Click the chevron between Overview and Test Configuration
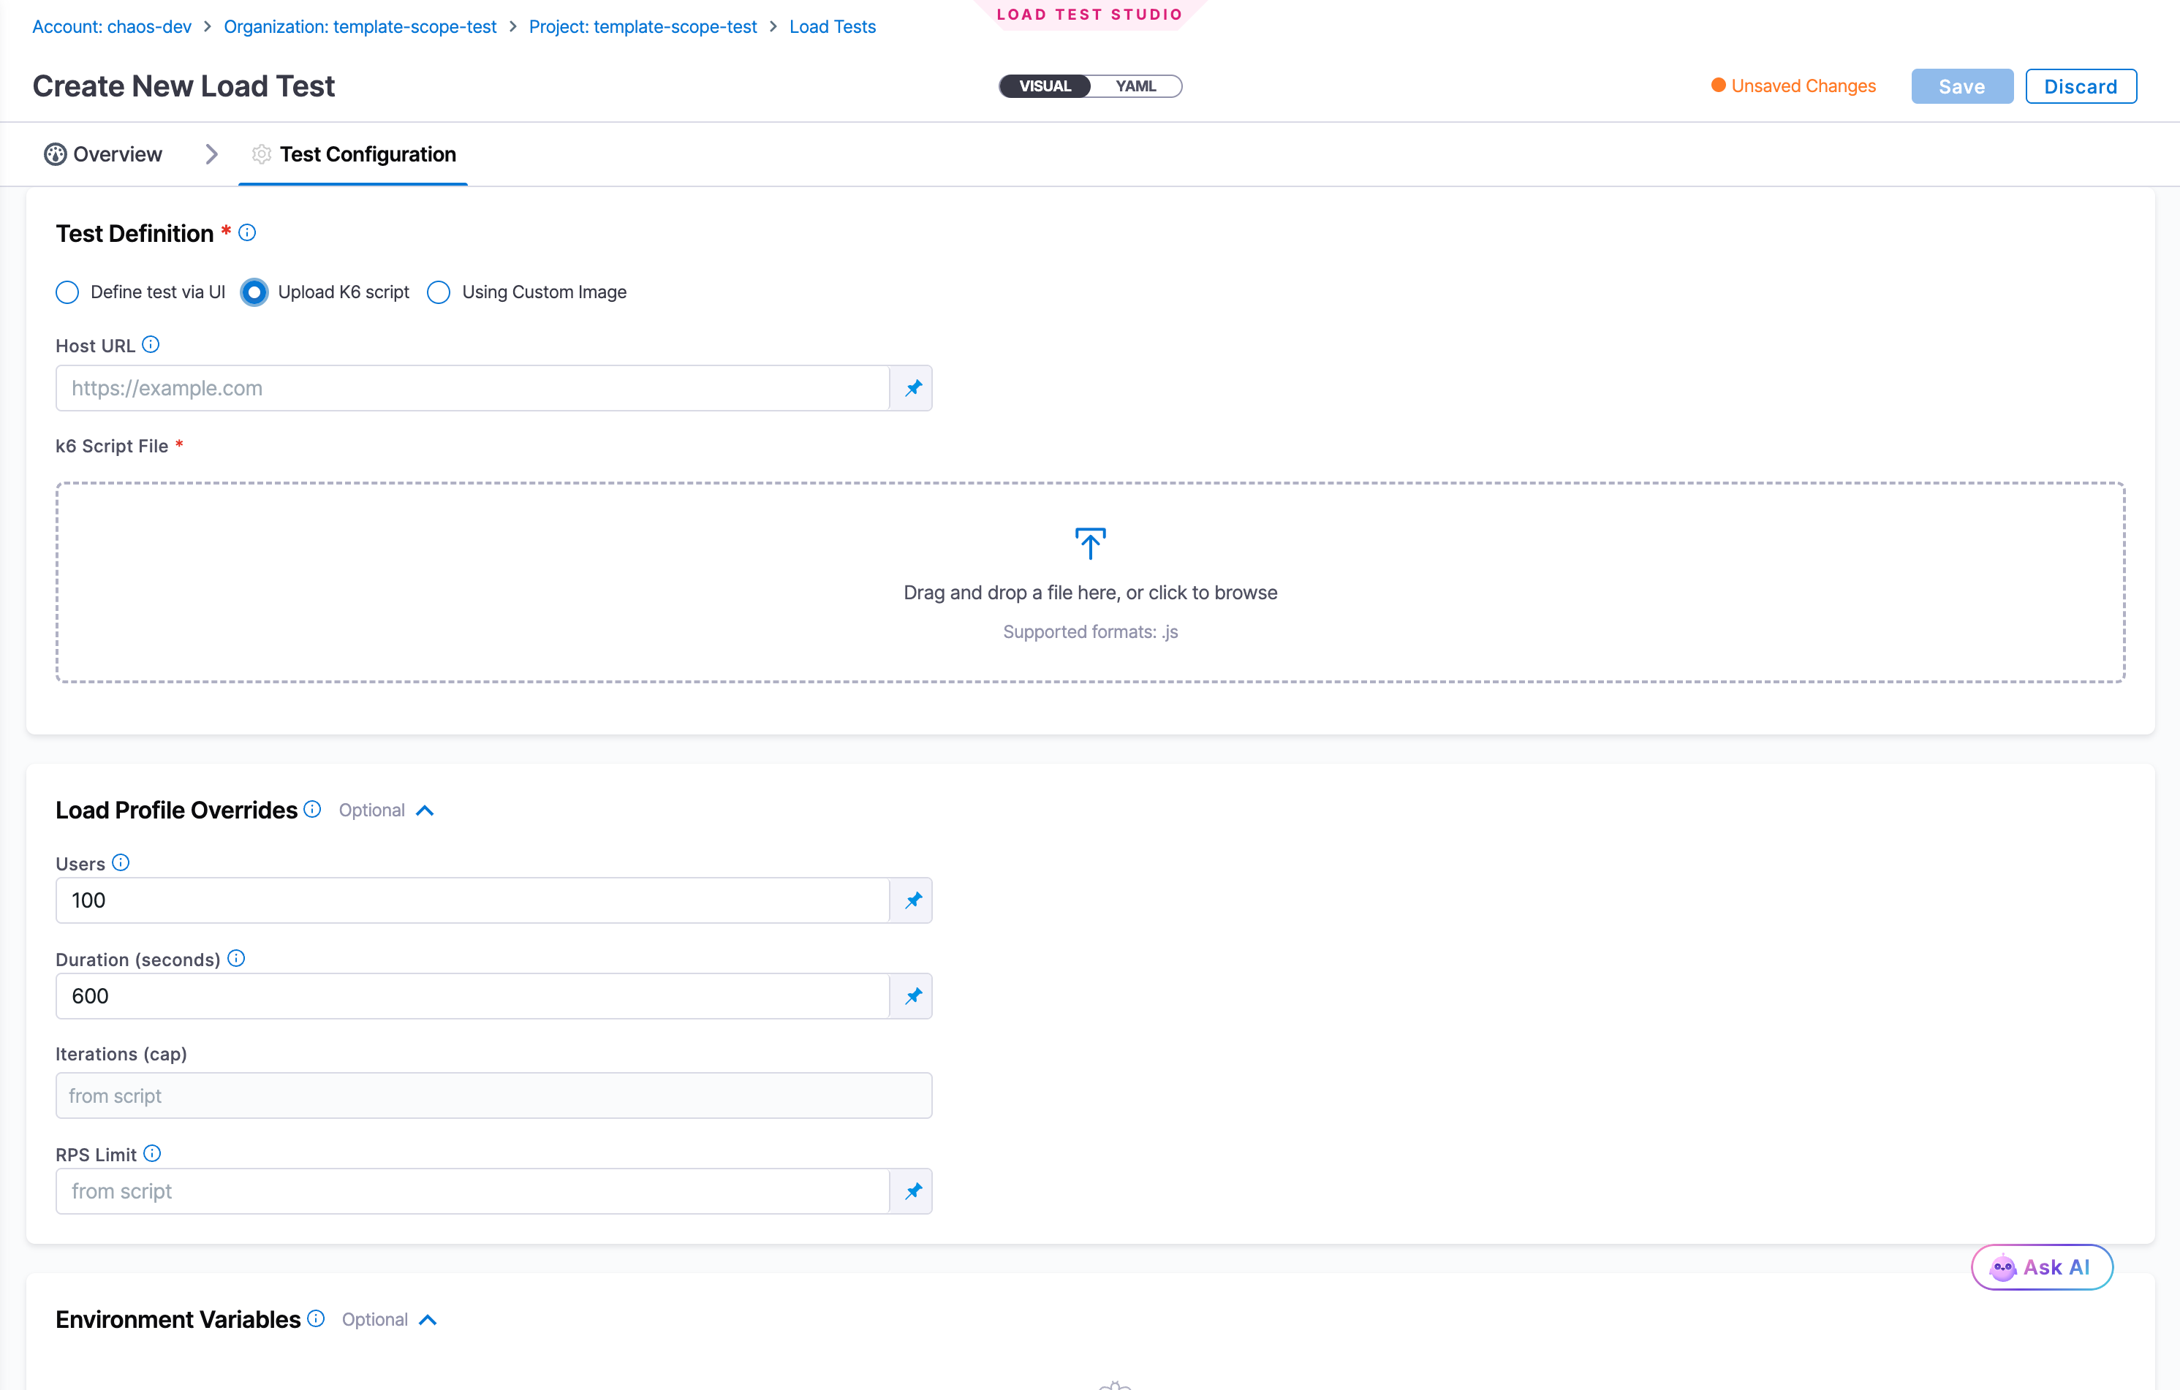2180x1390 pixels. point(211,155)
